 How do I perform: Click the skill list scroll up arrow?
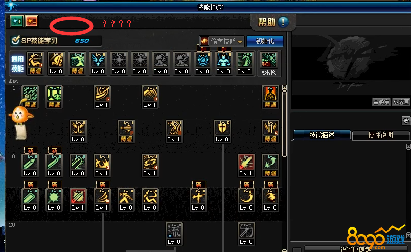(284, 88)
